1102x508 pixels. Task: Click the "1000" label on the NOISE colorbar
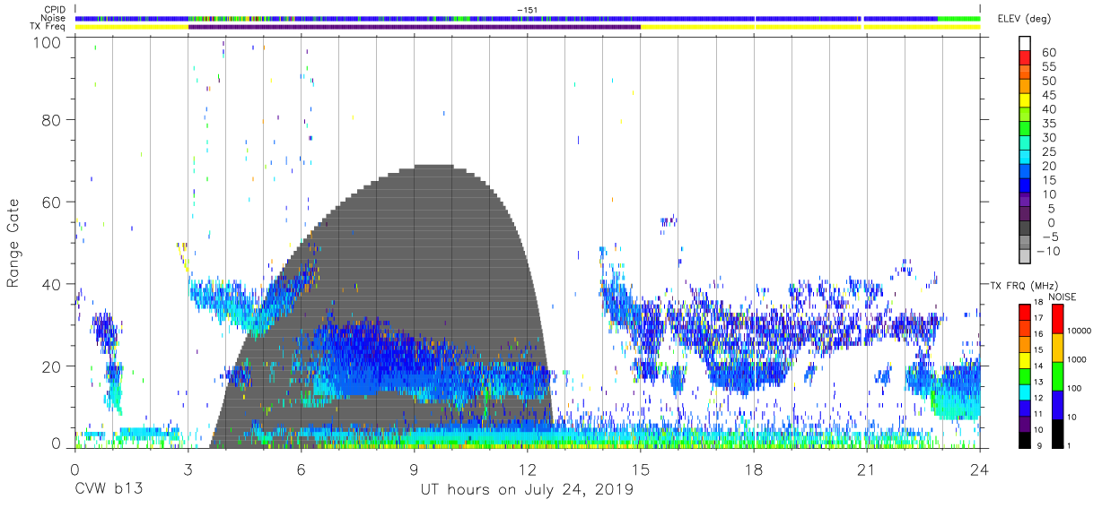[x=1079, y=359]
